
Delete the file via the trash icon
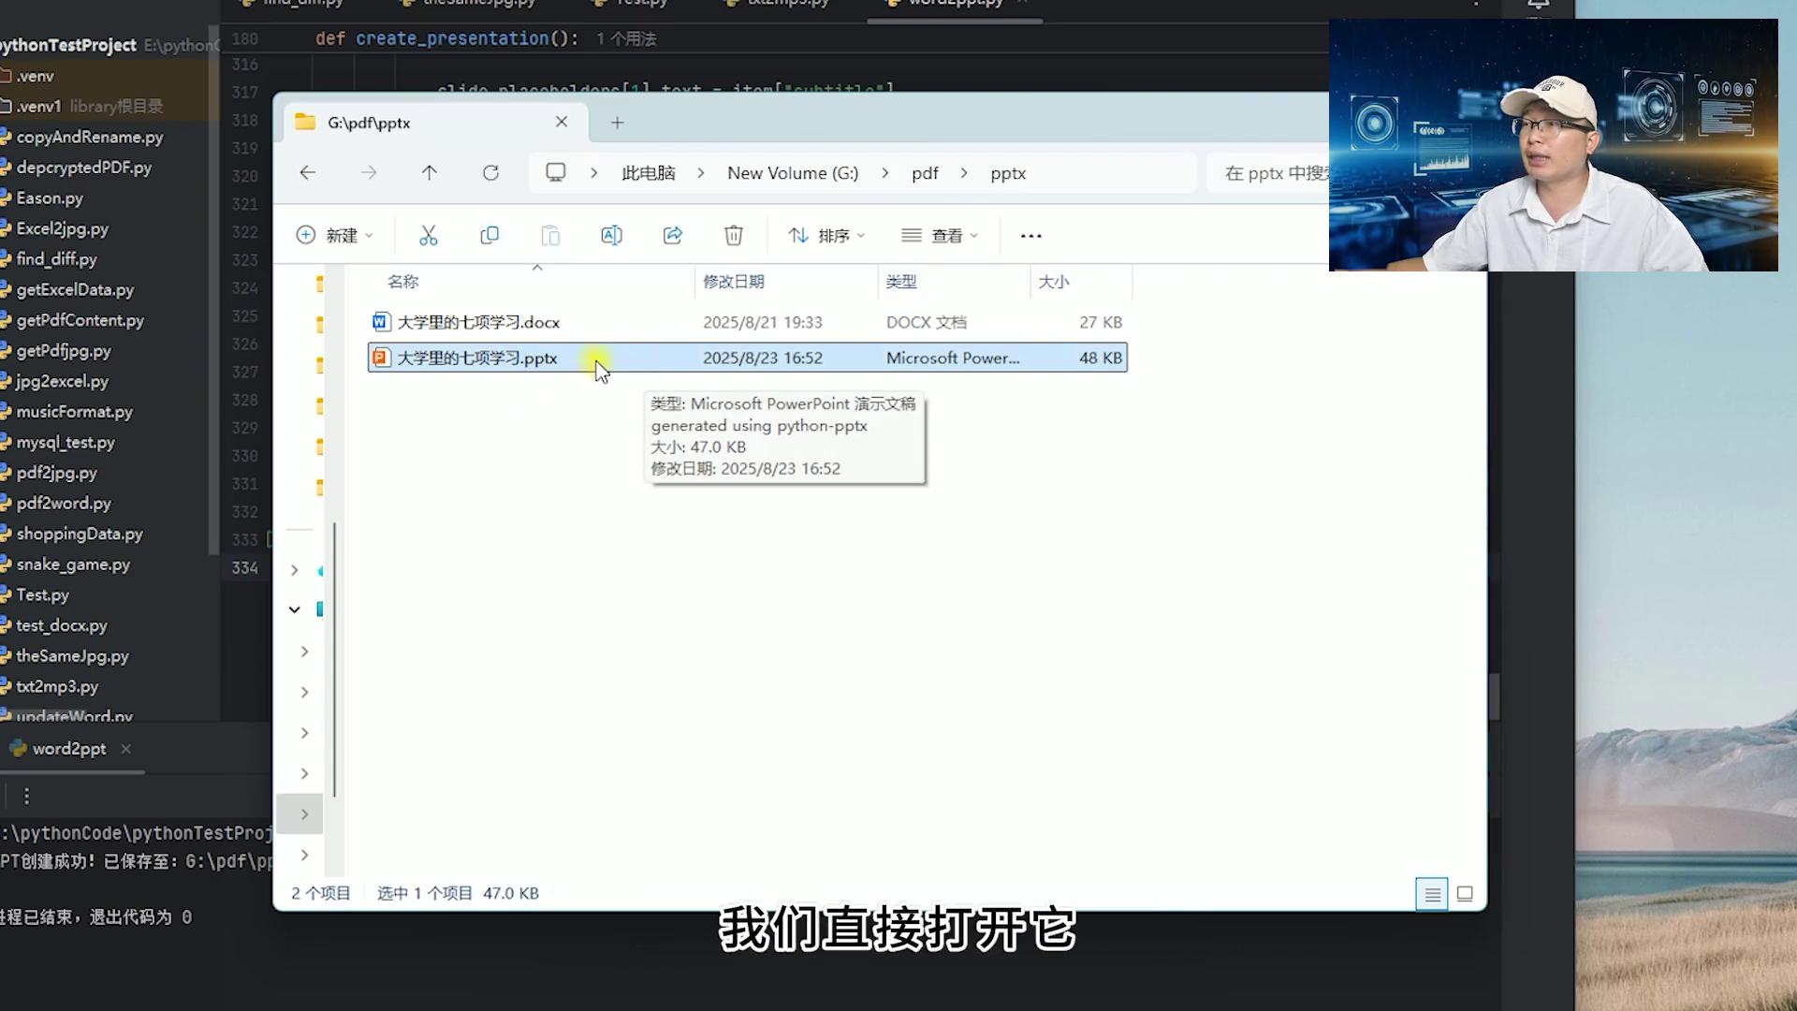click(733, 235)
